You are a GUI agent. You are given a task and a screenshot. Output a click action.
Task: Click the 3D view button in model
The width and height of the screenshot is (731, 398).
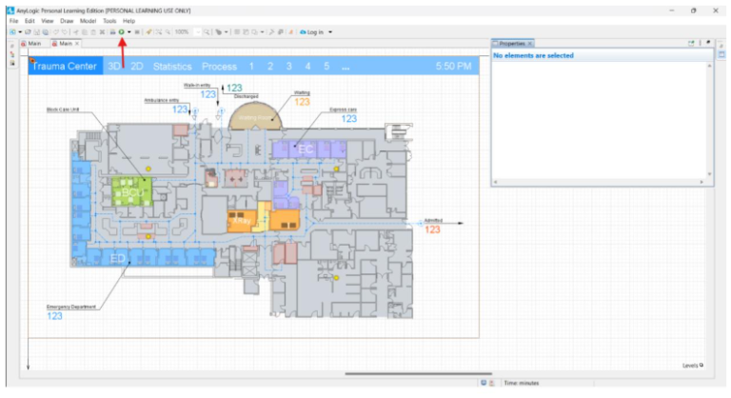114,67
